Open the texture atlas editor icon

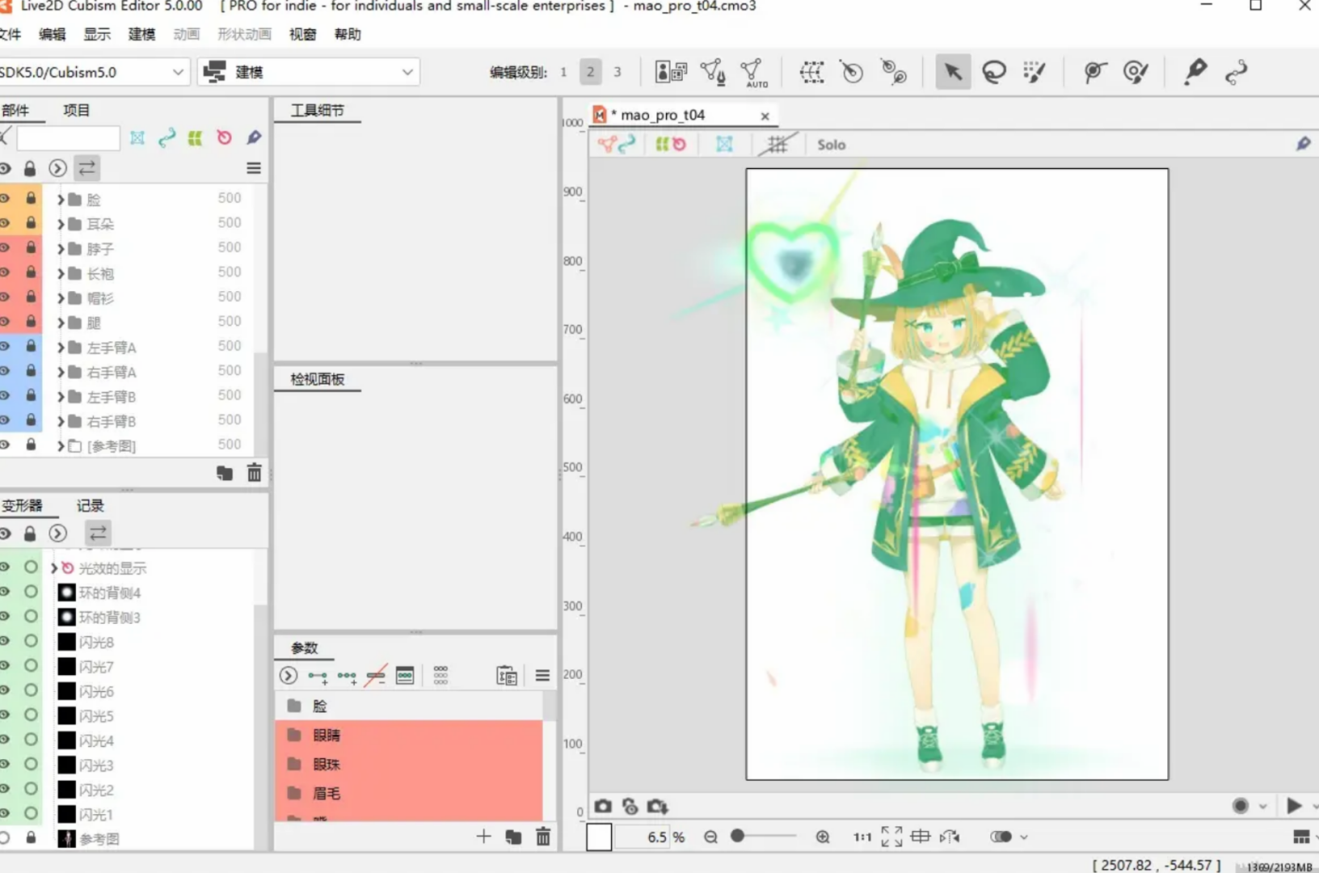671,72
